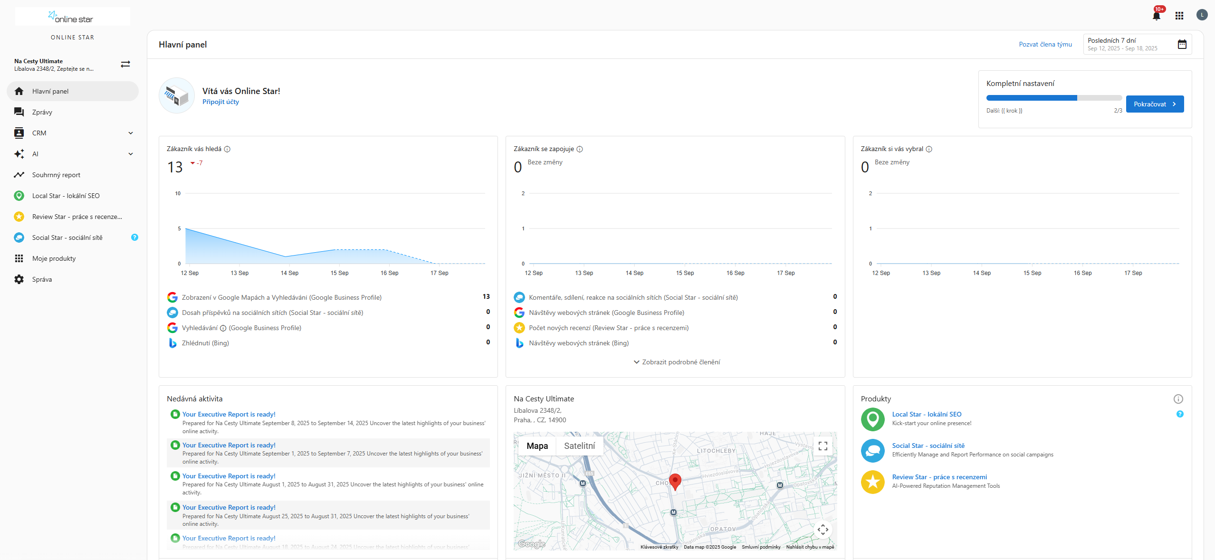Click the switch-location arrows icon

[125, 64]
